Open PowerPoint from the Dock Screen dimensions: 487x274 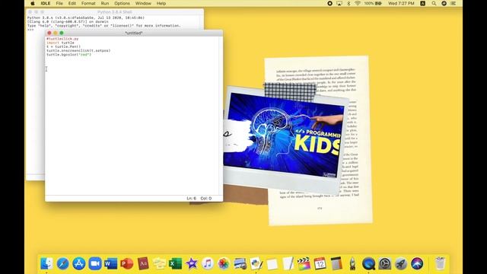click(127, 264)
